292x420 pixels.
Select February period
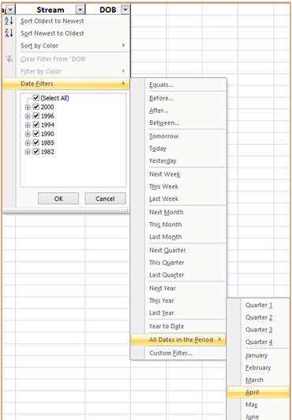click(x=258, y=368)
